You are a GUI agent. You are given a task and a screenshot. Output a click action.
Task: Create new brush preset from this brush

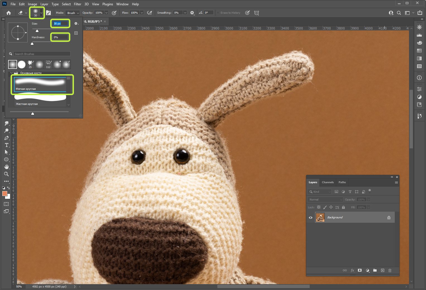tap(76, 33)
